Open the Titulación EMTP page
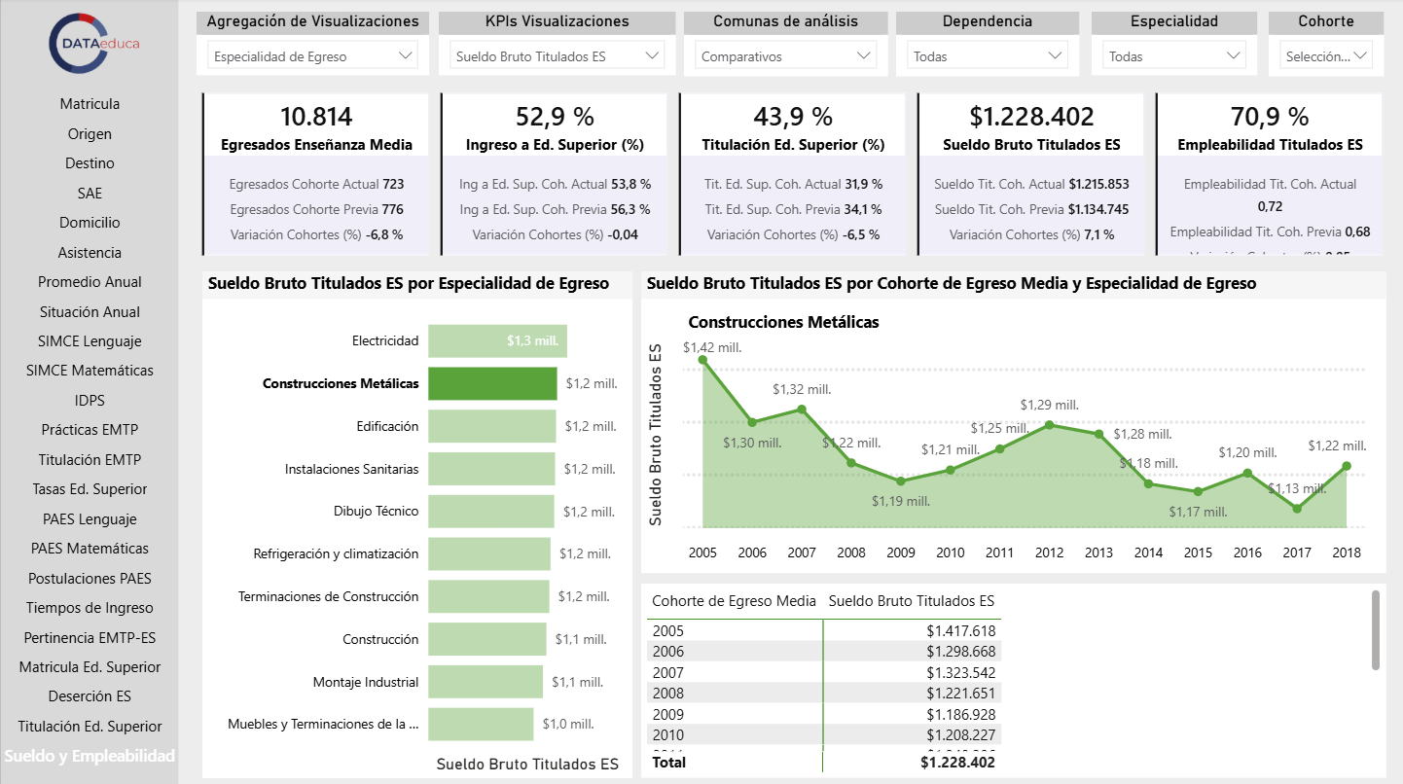The width and height of the screenshot is (1403, 784). [x=90, y=460]
